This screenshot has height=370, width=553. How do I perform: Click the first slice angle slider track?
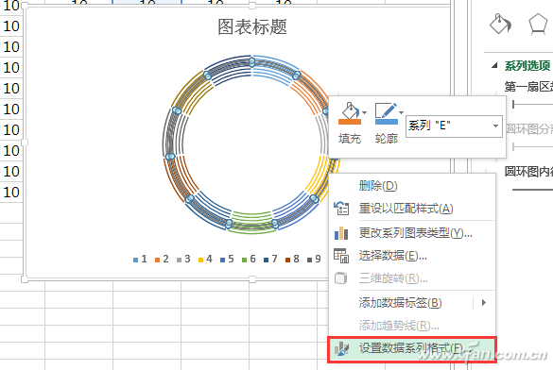(533, 104)
